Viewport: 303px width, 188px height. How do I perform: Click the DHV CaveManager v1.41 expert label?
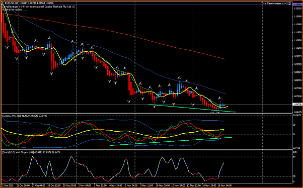point(275,4)
